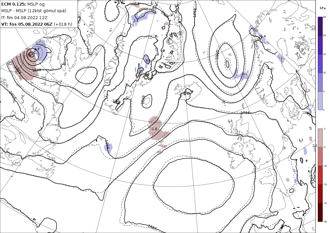Click the '-5.3' value in the northwest low

click(x=30, y=54)
